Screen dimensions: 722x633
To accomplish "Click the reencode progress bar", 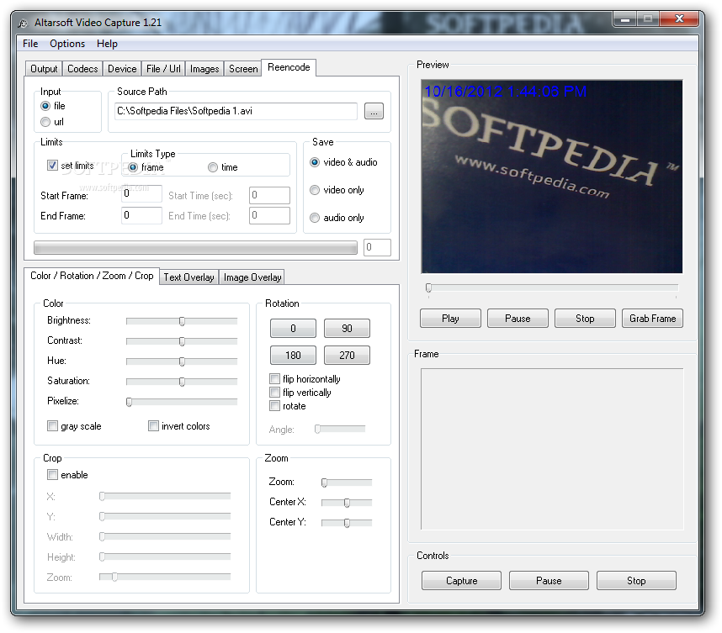I will point(195,247).
